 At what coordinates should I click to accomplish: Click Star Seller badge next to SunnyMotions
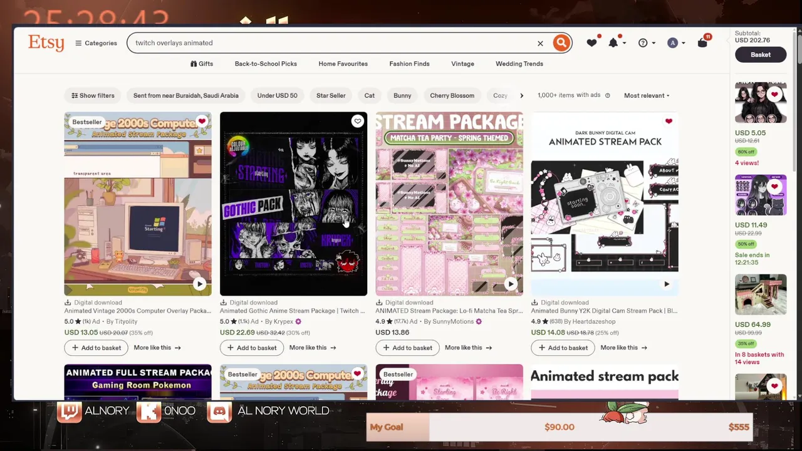pyautogui.click(x=479, y=322)
